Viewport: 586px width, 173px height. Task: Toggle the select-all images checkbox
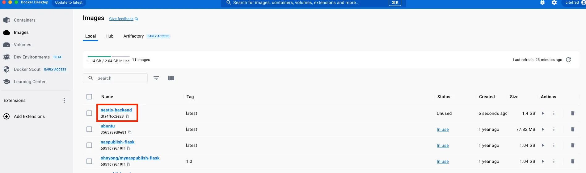89,97
